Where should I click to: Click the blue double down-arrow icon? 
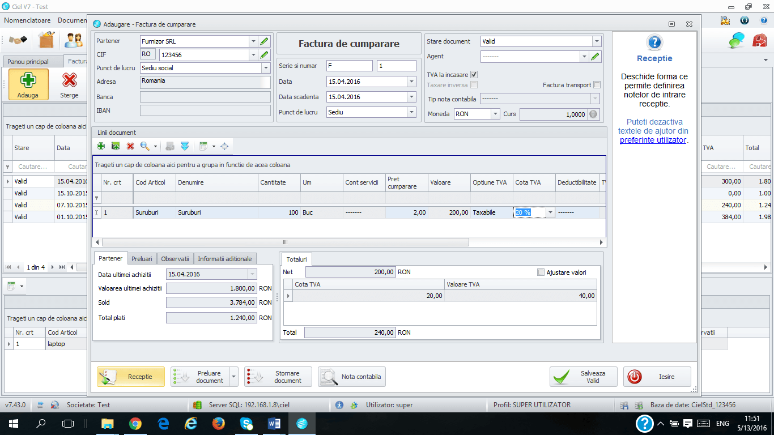(x=185, y=146)
